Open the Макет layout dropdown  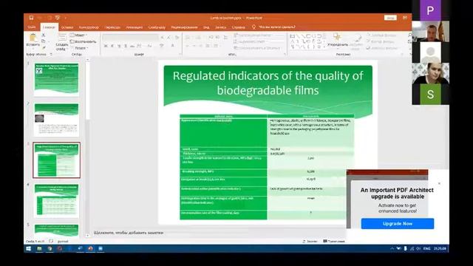(x=78, y=35)
